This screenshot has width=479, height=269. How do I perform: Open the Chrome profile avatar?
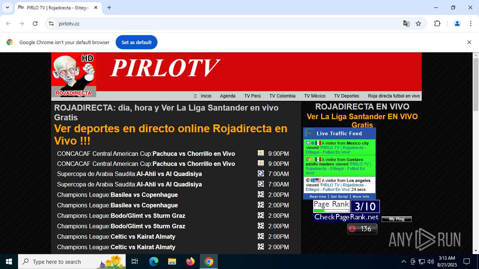point(457,24)
